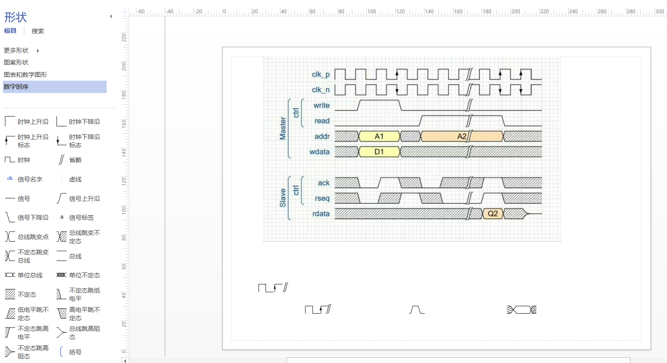Collapse the 形状 panel with the arrow
The width and height of the screenshot is (667, 363).
coord(111,16)
